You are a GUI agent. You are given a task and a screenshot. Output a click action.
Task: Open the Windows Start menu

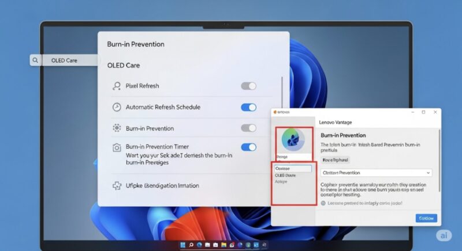coord(182,245)
